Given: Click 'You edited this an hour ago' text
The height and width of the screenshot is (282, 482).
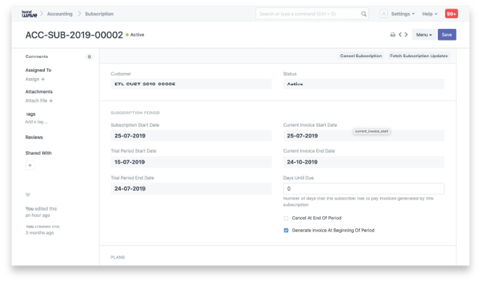Looking at the screenshot, I should (41, 212).
